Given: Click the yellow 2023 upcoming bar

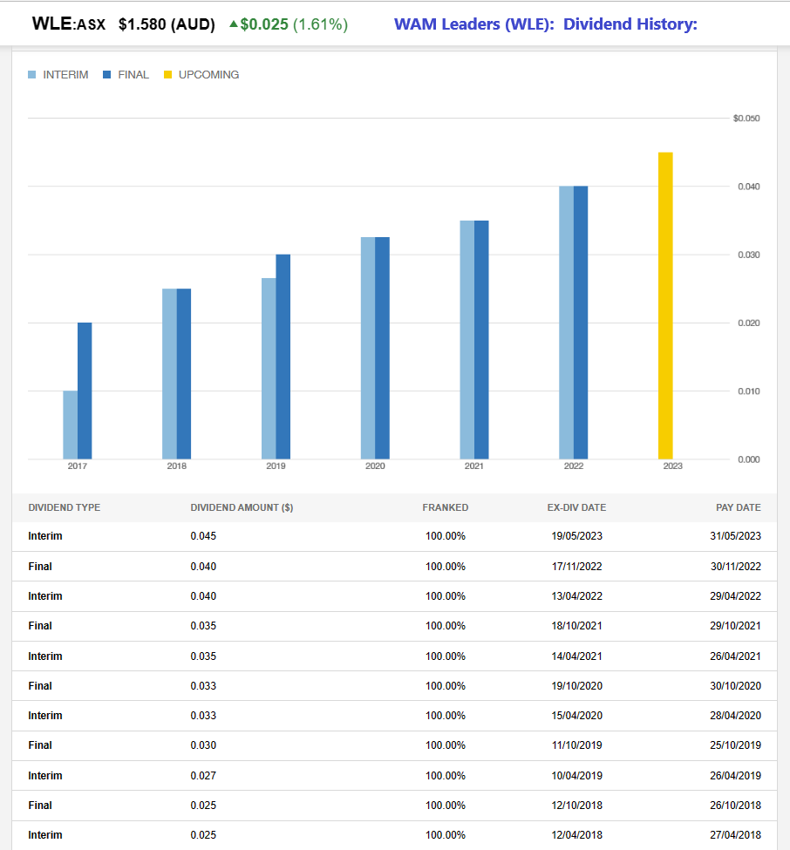Looking at the screenshot, I should 665,306.
